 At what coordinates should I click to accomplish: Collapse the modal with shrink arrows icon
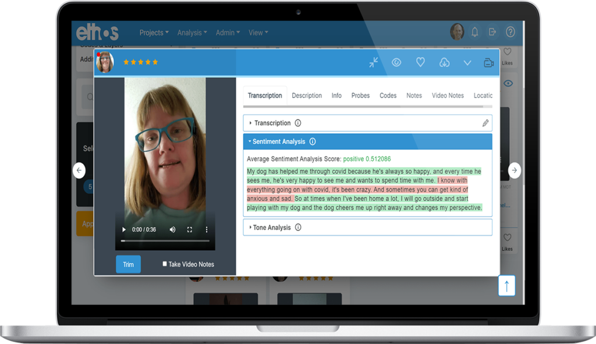(374, 62)
